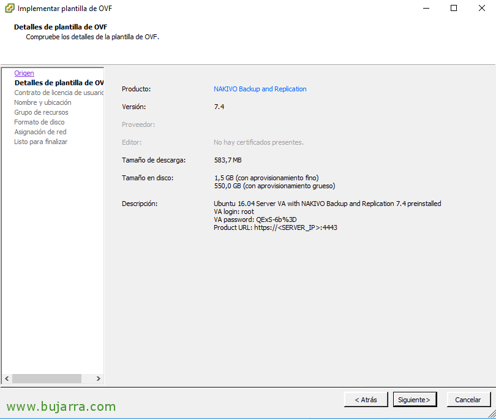Click the Editor label

pyautogui.click(x=132, y=142)
